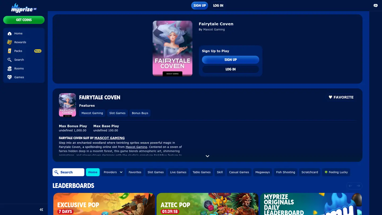Switch to Slot Games category tab

(x=156, y=172)
